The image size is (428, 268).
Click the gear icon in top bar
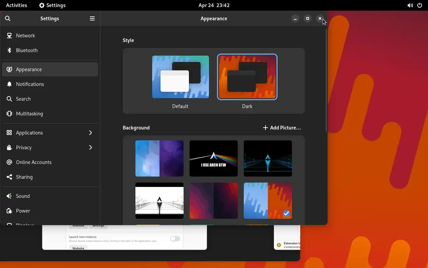41,5
